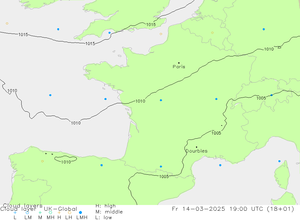Image resolution: width=300 pixels, height=220 pixels.
Task: Select the blue LMH marker in the Celtic Sea
Action: pos(58,29)
